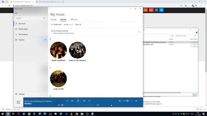Bookmark the page with the star icon

tap(181, 6)
